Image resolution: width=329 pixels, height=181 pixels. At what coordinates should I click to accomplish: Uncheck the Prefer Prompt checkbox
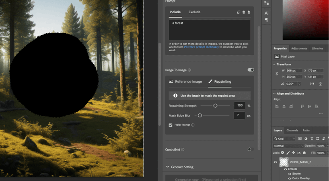[x=171, y=125]
